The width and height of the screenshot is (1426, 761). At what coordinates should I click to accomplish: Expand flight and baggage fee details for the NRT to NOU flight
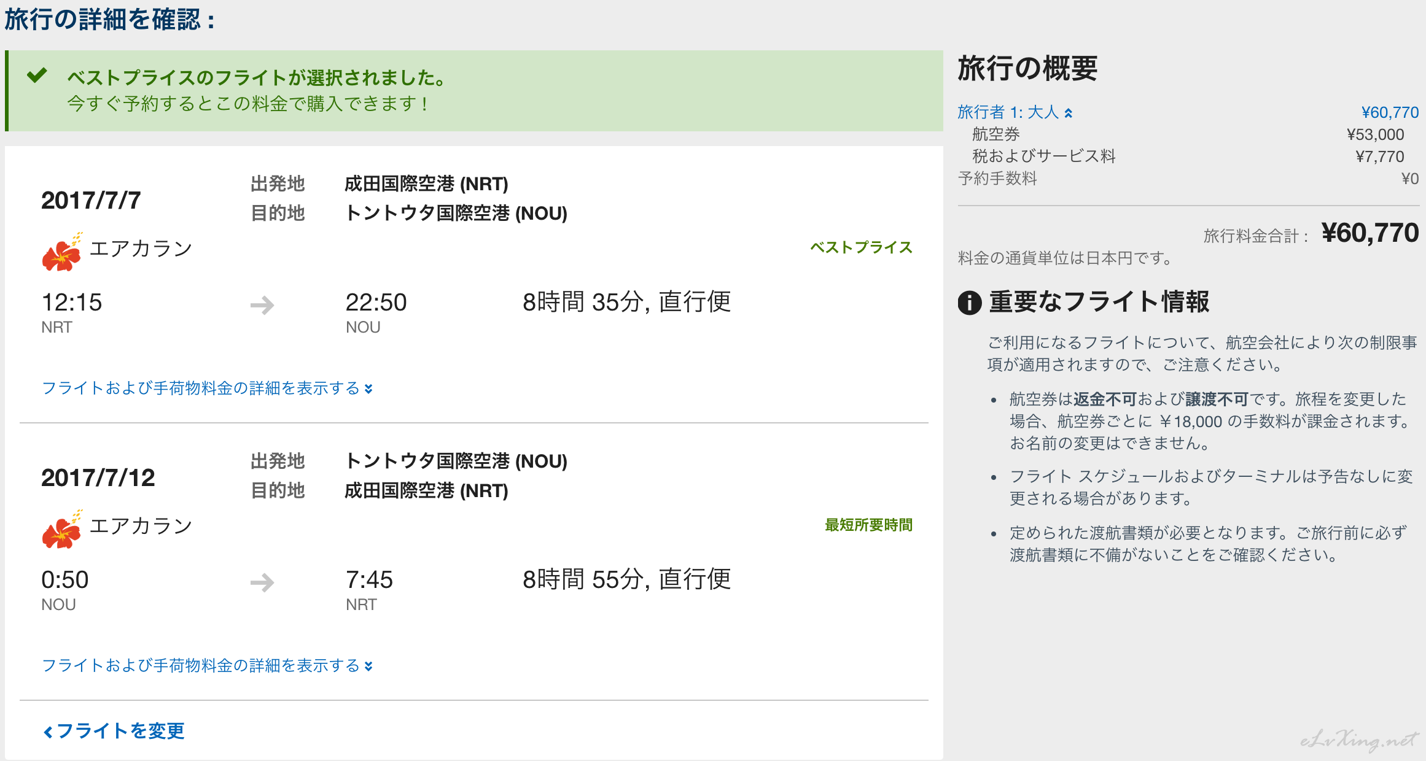point(207,388)
